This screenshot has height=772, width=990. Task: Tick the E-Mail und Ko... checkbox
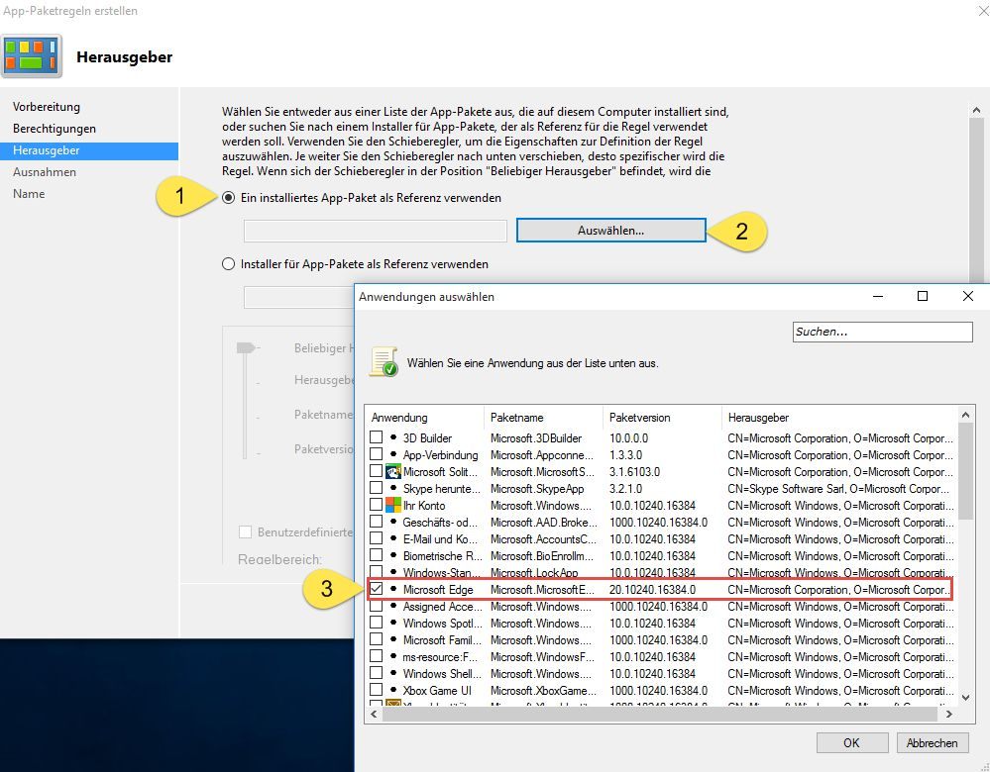click(377, 538)
